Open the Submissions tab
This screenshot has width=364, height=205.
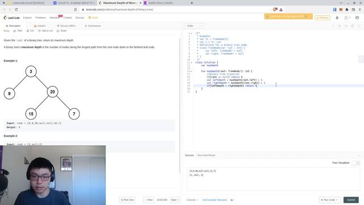coord(93,26)
